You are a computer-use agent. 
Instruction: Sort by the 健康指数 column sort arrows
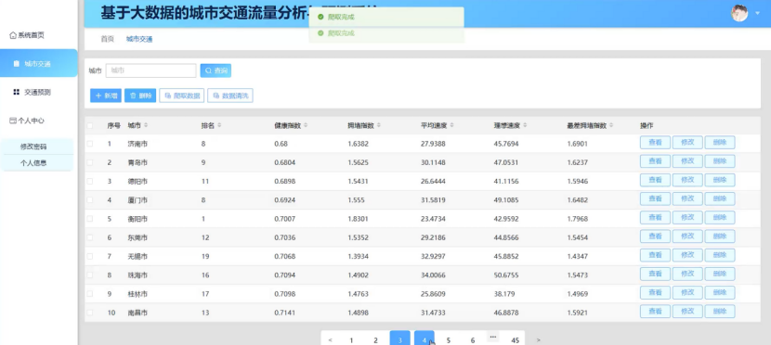[x=306, y=125]
